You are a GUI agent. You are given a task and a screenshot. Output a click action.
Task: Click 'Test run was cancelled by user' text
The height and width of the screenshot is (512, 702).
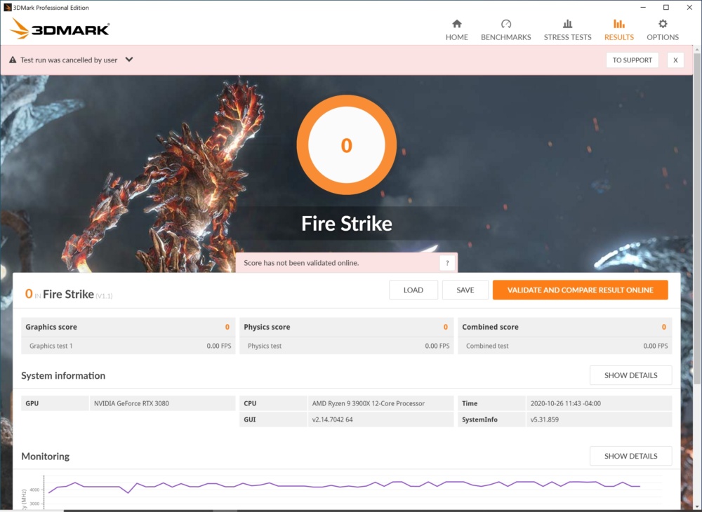69,60
